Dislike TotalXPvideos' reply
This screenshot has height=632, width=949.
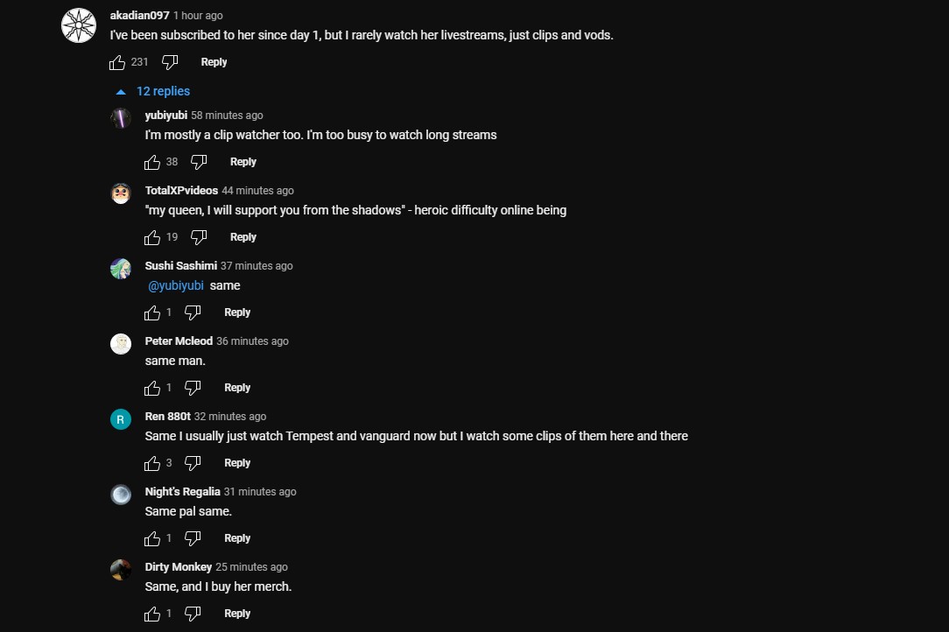pos(199,237)
